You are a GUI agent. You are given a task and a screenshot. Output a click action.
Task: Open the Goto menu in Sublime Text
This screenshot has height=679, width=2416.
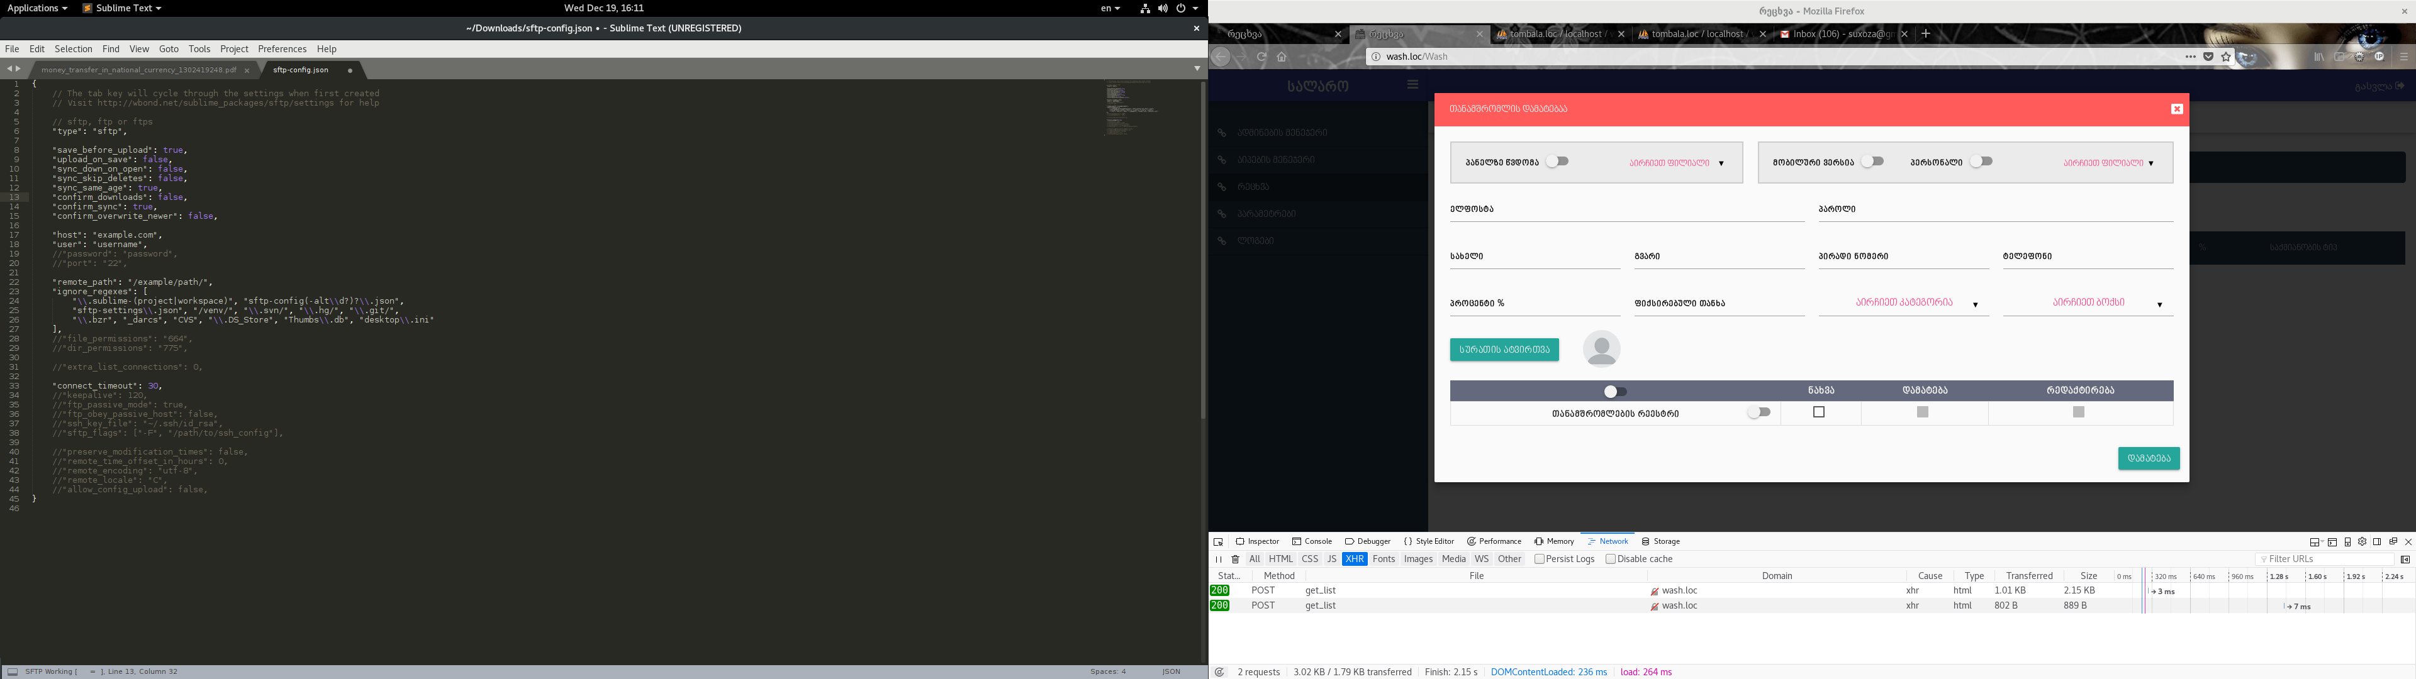click(x=169, y=49)
